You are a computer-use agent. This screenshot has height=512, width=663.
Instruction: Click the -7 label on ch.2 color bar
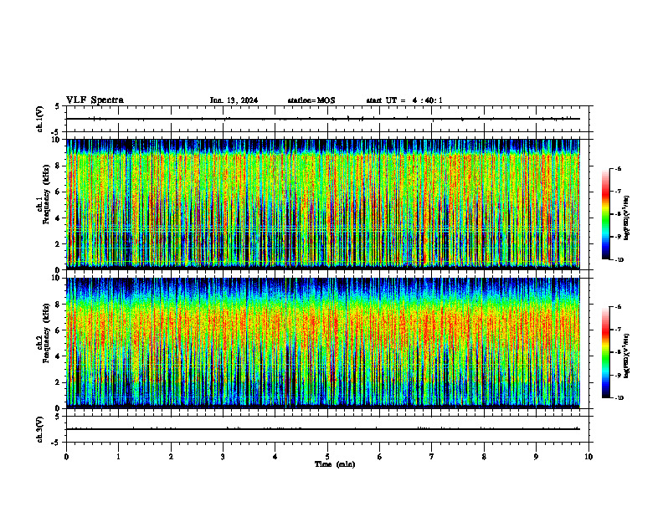pos(618,330)
